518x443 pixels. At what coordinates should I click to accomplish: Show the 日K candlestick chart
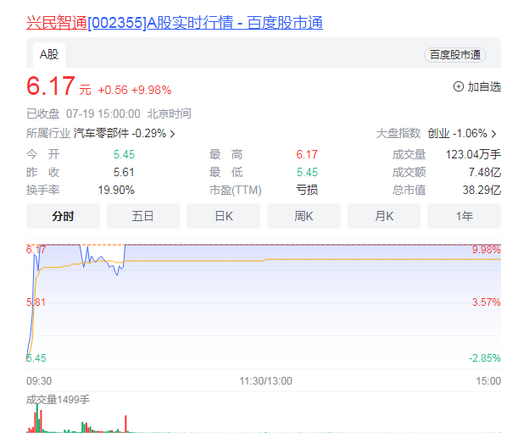click(224, 216)
